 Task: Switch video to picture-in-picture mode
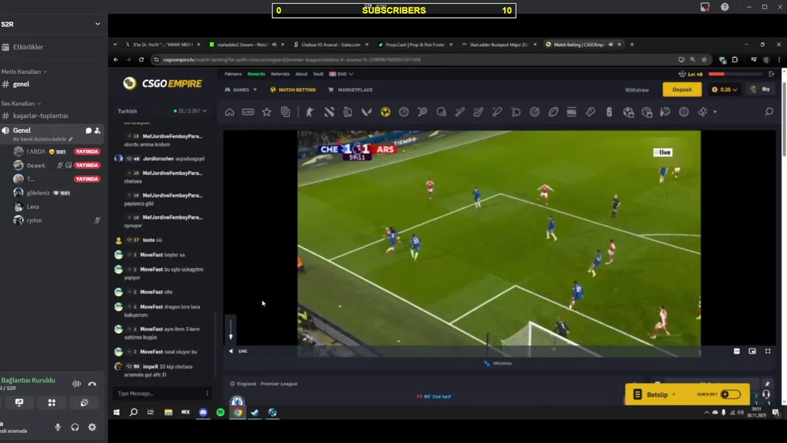752,351
